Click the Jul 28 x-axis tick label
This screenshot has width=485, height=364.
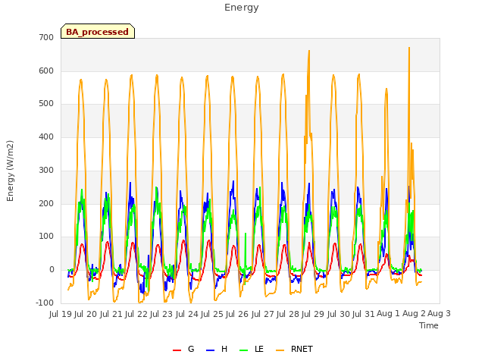click(288, 314)
